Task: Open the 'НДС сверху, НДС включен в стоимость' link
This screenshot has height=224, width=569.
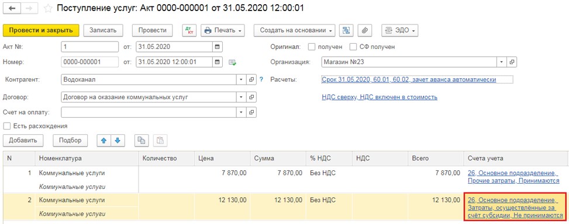Action: tap(379, 97)
